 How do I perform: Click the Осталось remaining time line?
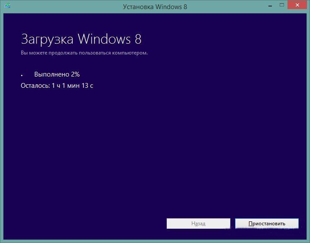57,86
